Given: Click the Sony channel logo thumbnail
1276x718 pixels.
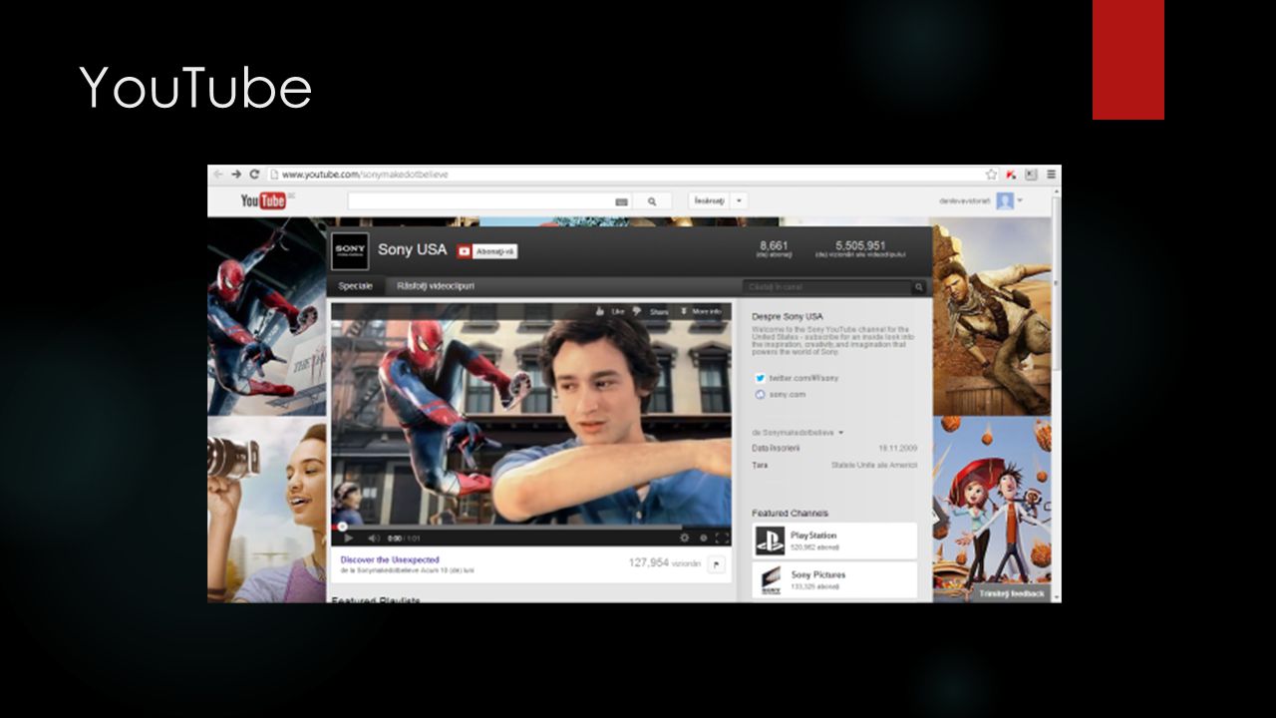Looking at the screenshot, I should [350, 250].
